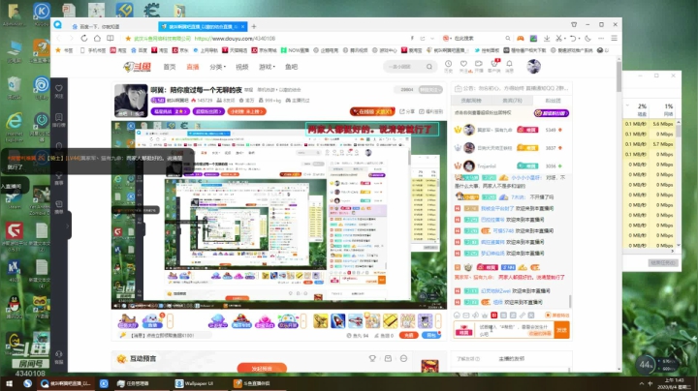Viewport: 698px width, 391px height.
Task: Expand the middle gift group arrow button
Action: [x=303, y=320]
